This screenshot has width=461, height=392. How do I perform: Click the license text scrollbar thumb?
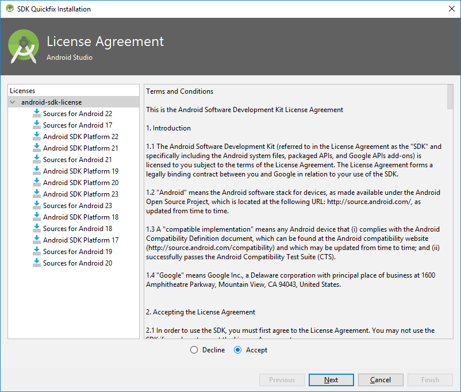point(450,97)
